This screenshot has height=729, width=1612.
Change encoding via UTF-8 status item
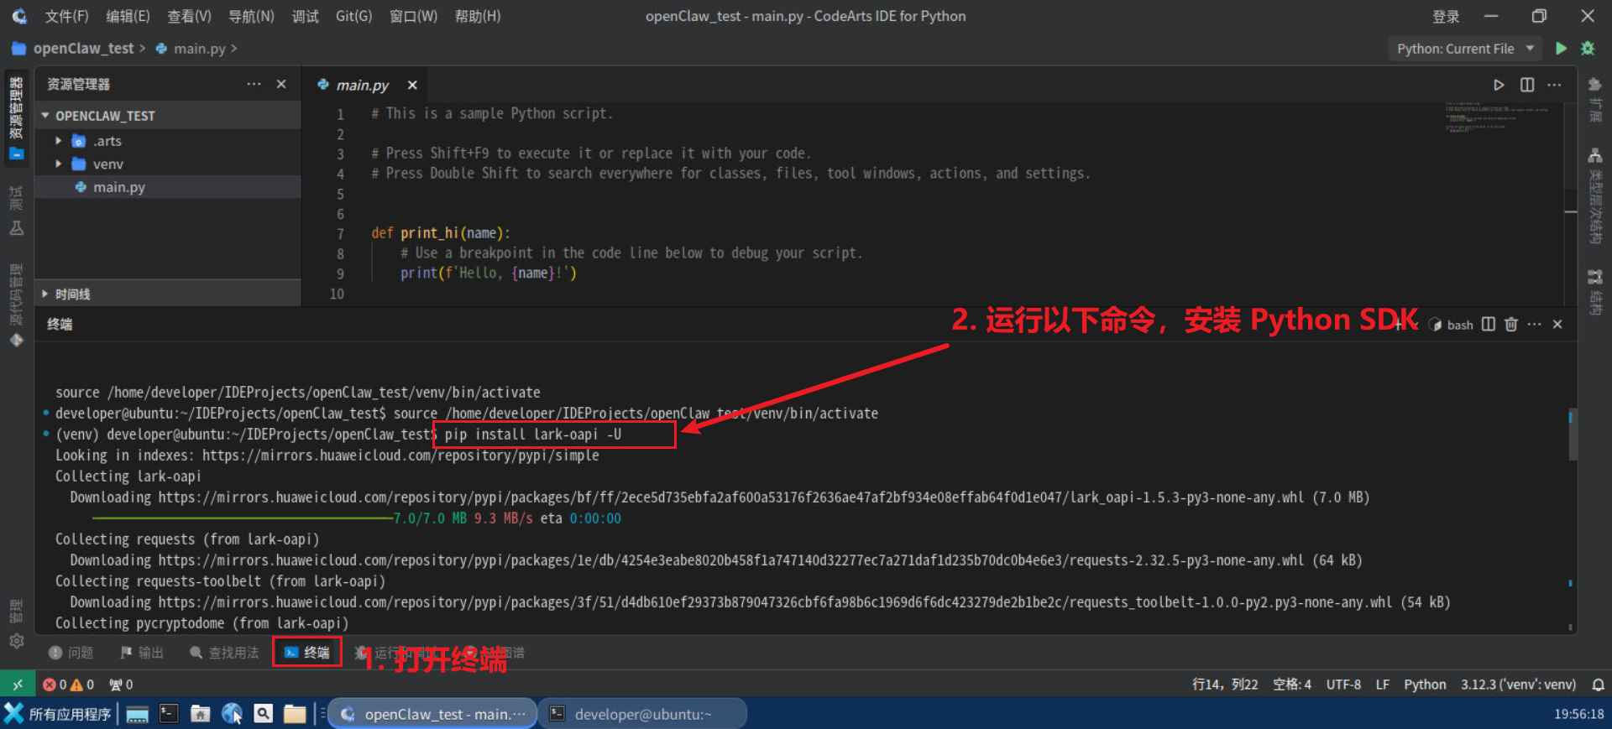[x=1343, y=685]
